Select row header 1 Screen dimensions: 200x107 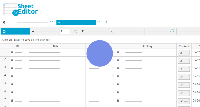point(5,53)
